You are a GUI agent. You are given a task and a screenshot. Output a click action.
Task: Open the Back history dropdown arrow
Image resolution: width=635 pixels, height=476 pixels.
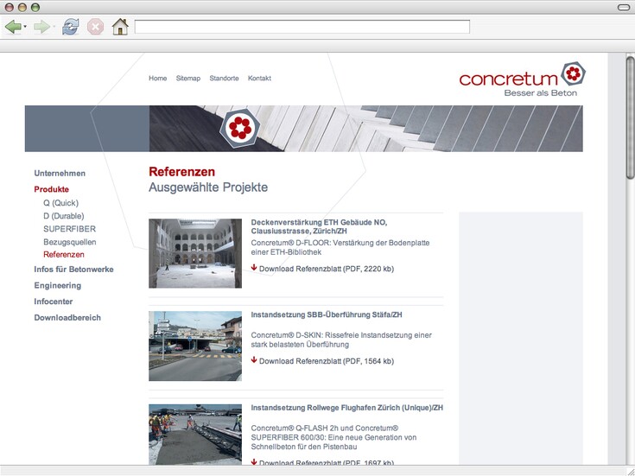pyautogui.click(x=25, y=27)
